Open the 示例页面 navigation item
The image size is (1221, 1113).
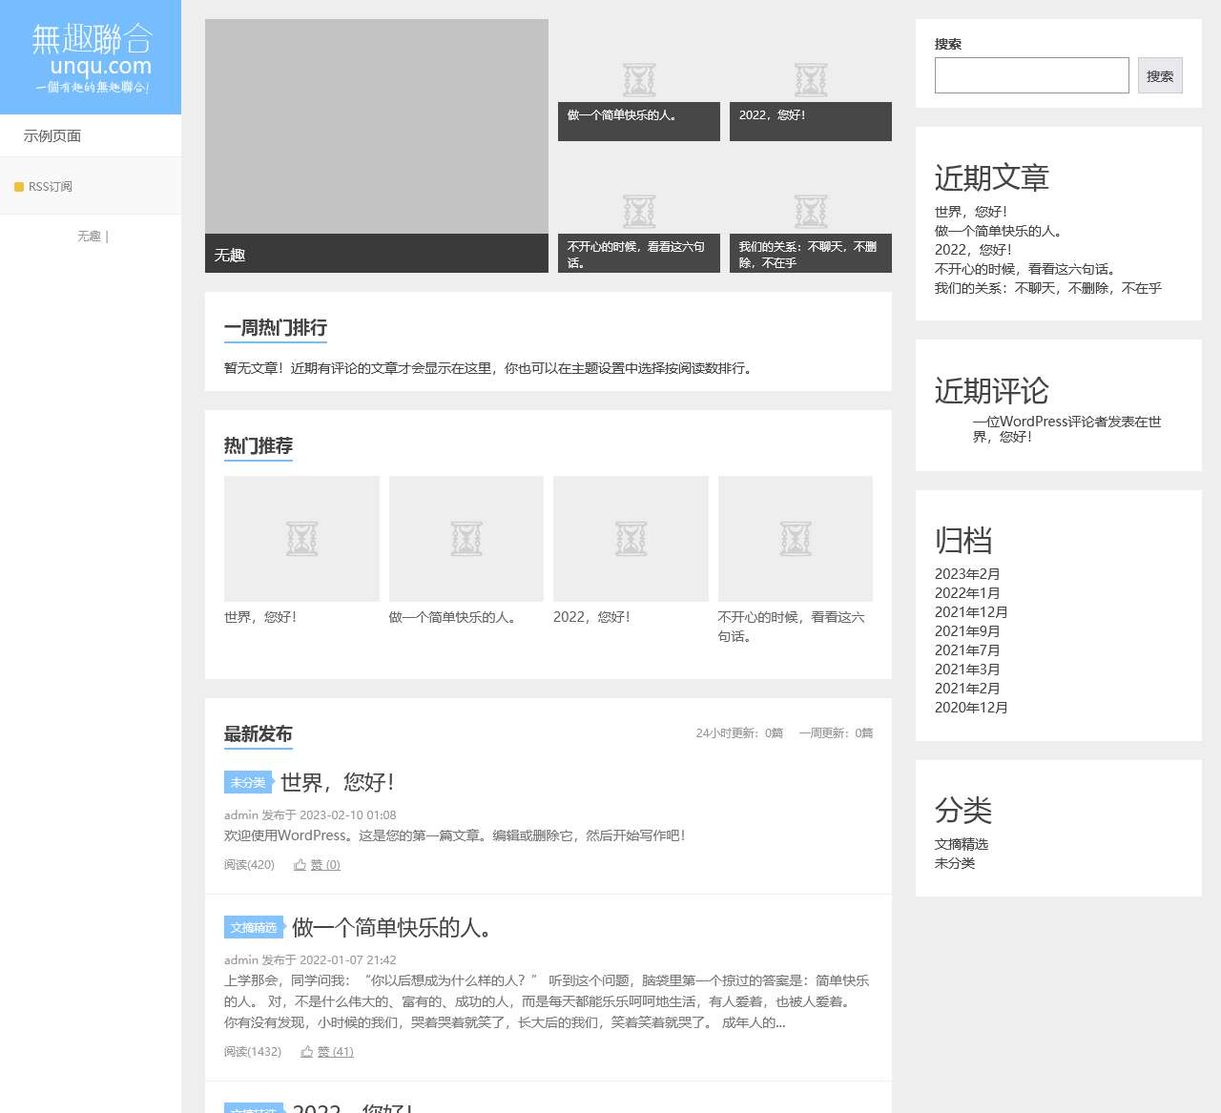pyautogui.click(x=52, y=134)
